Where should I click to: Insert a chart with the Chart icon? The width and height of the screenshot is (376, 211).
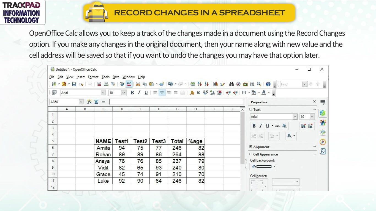click(216, 84)
